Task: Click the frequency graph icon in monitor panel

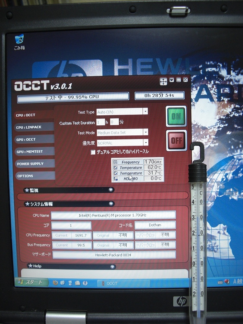Action: click(x=116, y=162)
